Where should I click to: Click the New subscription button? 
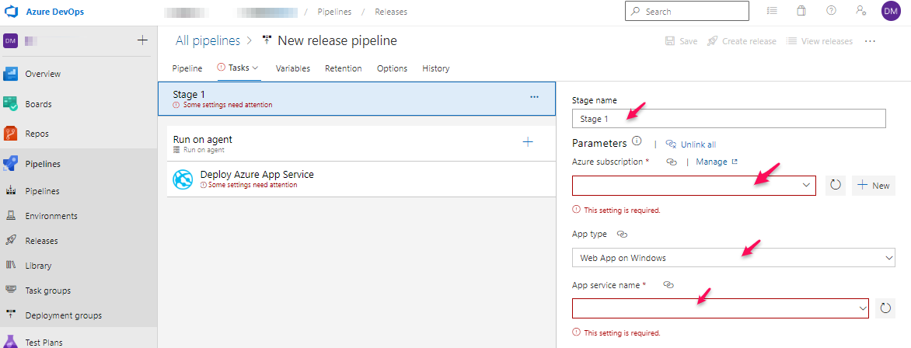(874, 186)
